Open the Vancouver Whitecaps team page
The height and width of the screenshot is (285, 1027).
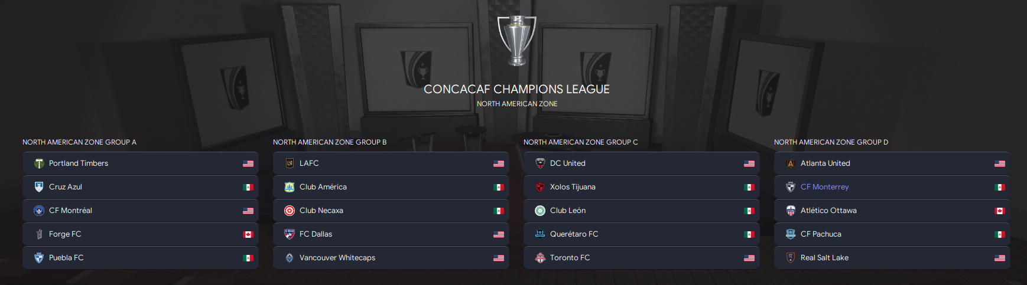[337, 258]
